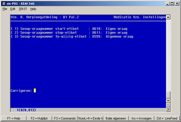Click the KEA! application icon in title bar
This screenshot has height=122, width=181.
(4, 4)
